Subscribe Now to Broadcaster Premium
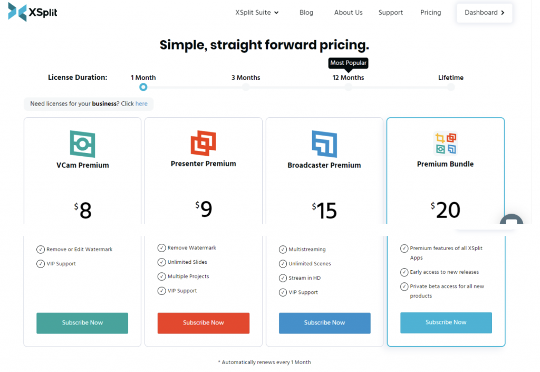This screenshot has width=540, height=372. pyautogui.click(x=324, y=323)
